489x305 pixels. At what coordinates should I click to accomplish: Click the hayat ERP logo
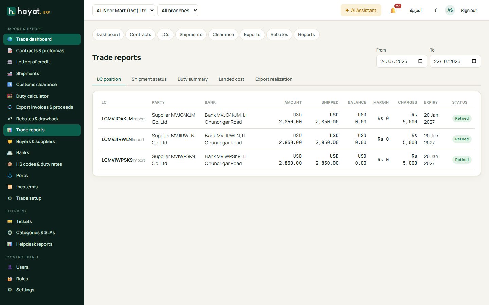[x=28, y=12]
